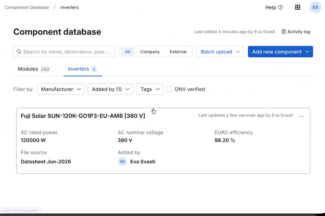
Task: Open the Fuji Solar SUN-120K-GO1P3-EU-AM8 title
Action: point(83,116)
